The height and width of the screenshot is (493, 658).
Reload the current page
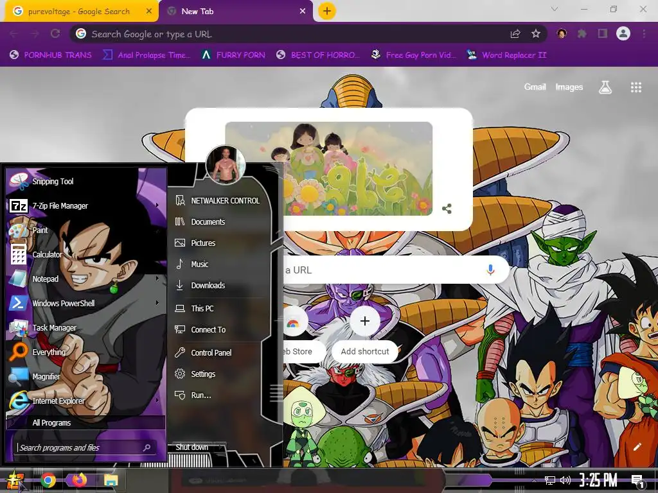point(55,33)
